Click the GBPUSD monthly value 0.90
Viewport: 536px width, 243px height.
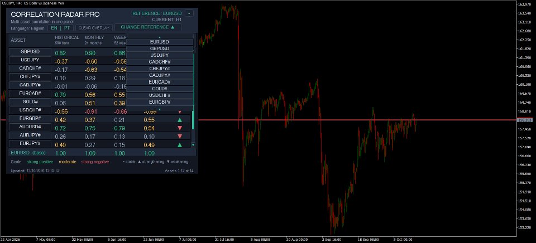point(90,54)
